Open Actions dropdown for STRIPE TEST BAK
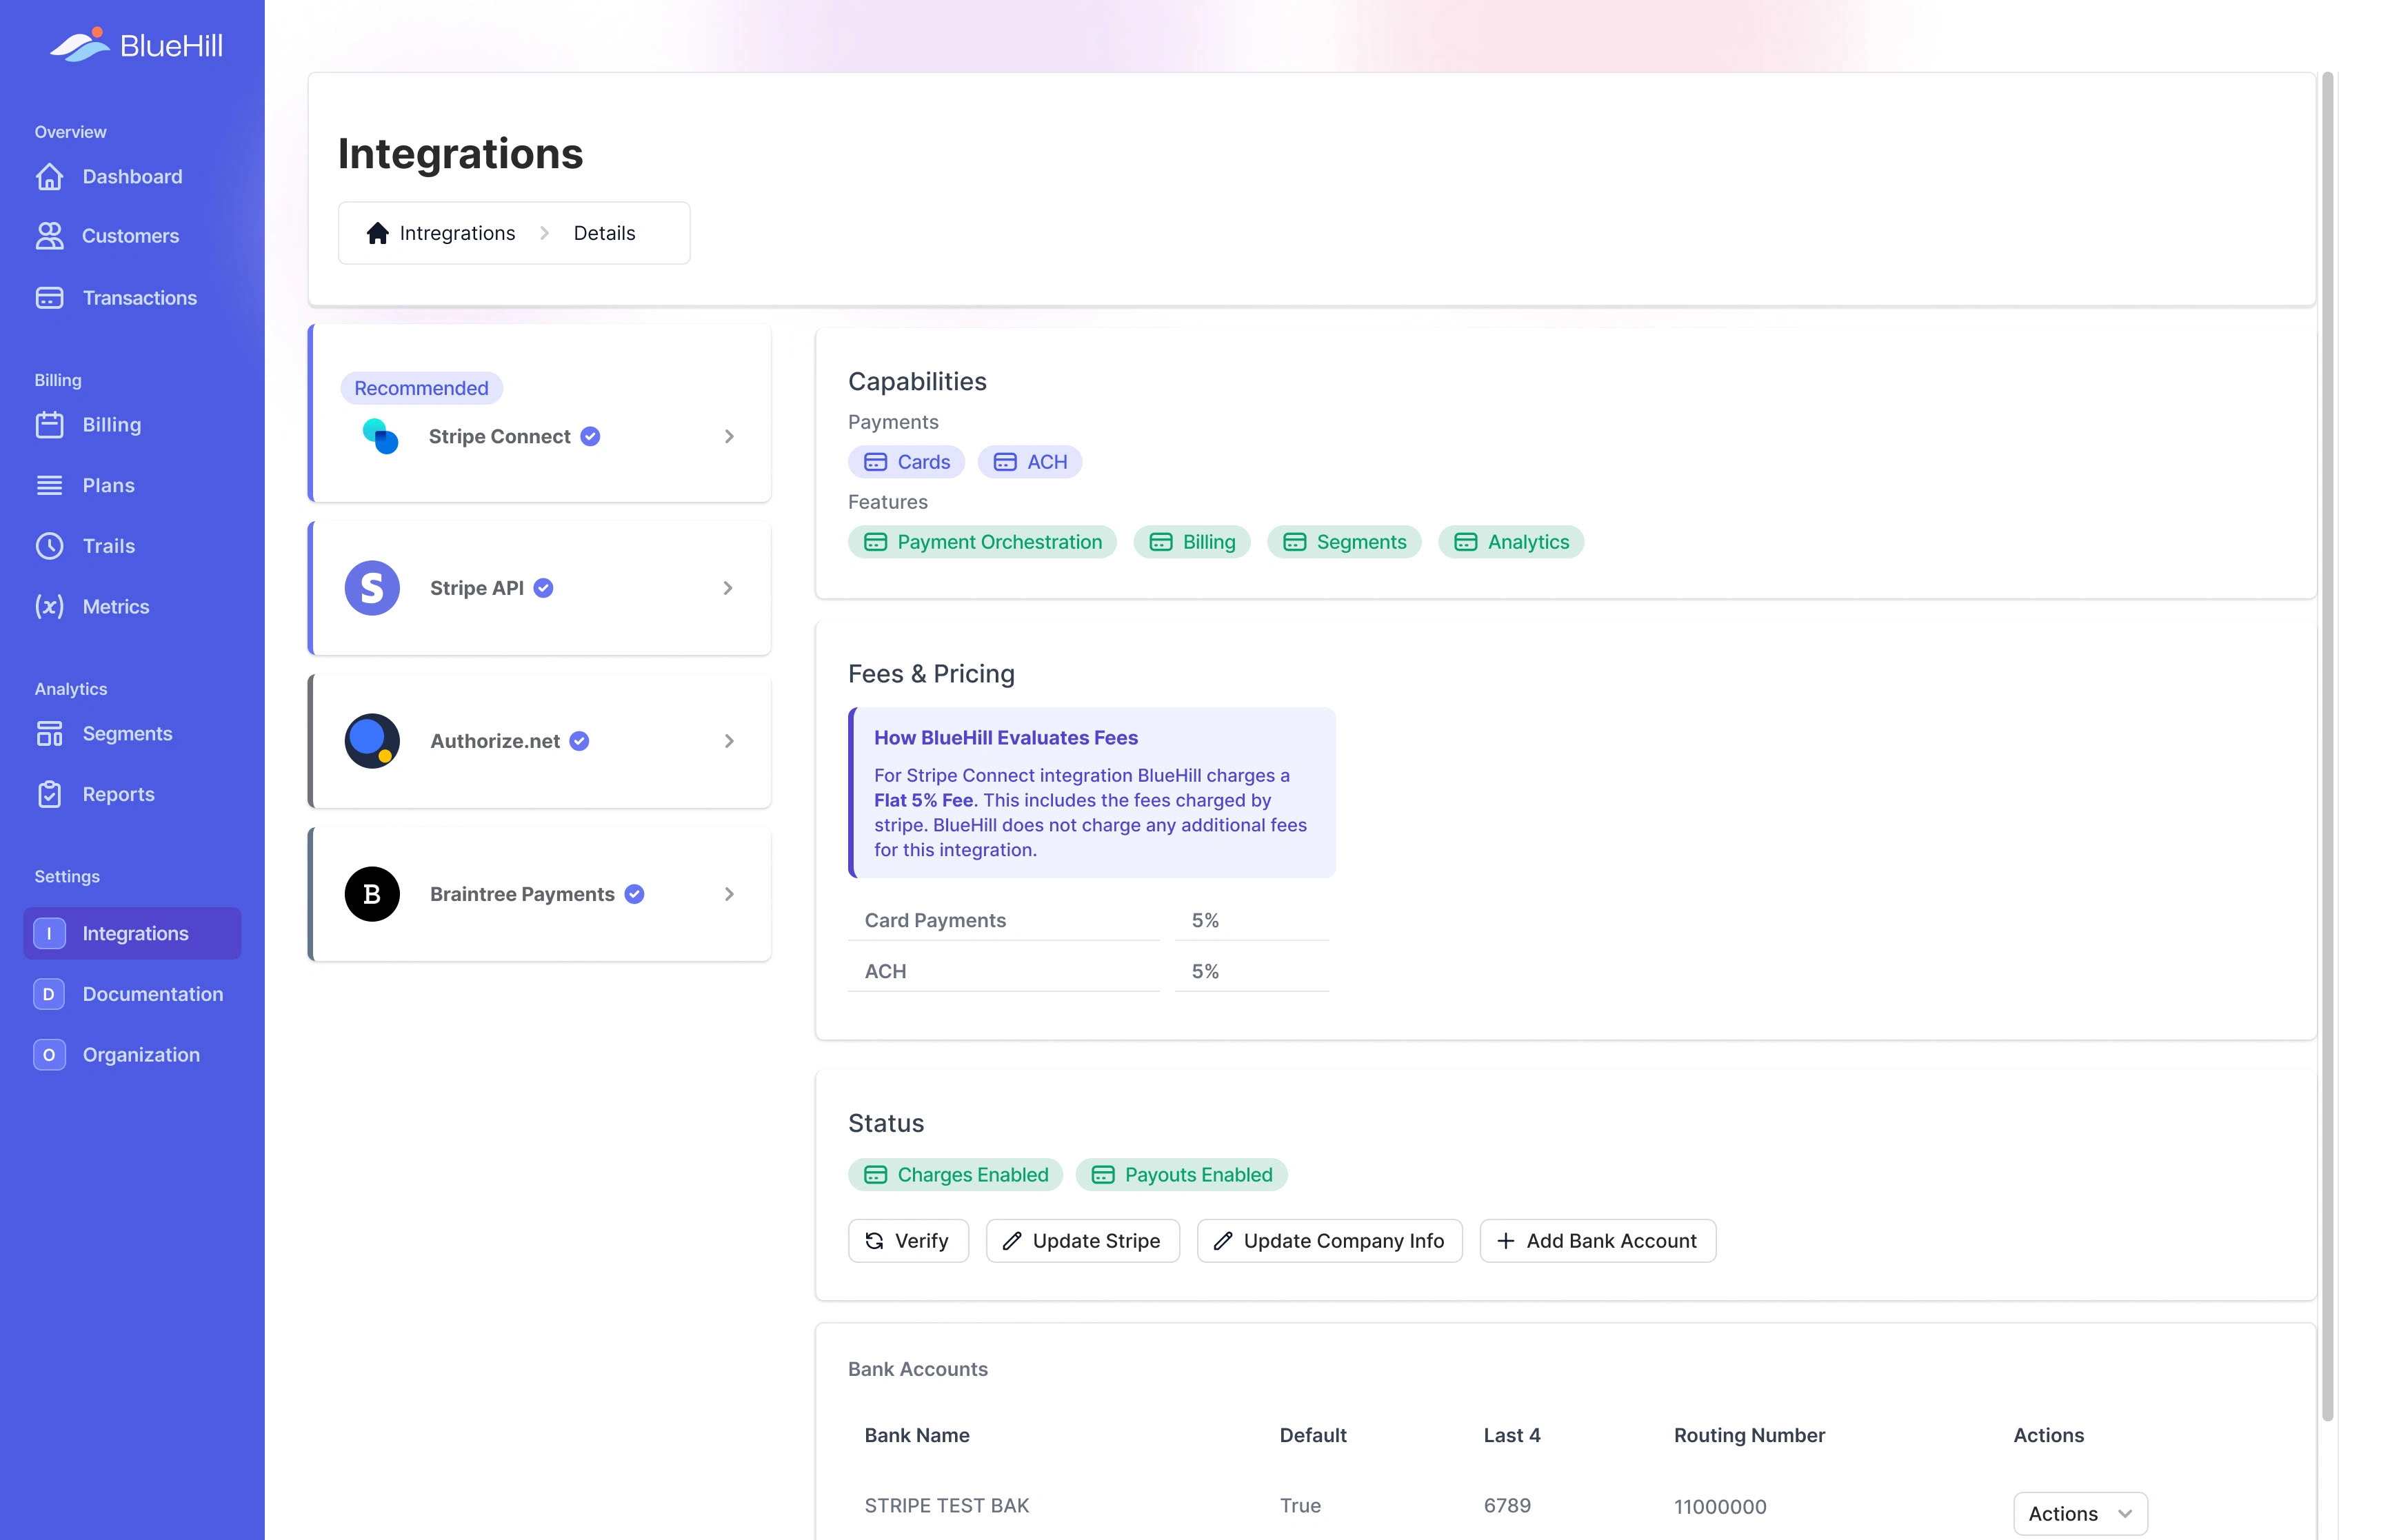The image size is (2390, 1540). tap(2080, 1514)
